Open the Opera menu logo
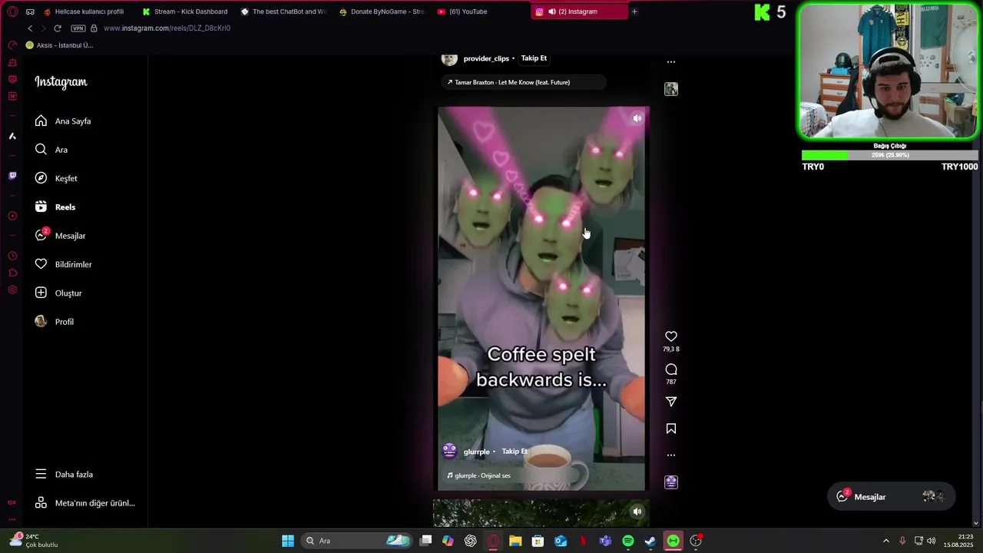The width and height of the screenshot is (983, 553). pyautogui.click(x=12, y=12)
